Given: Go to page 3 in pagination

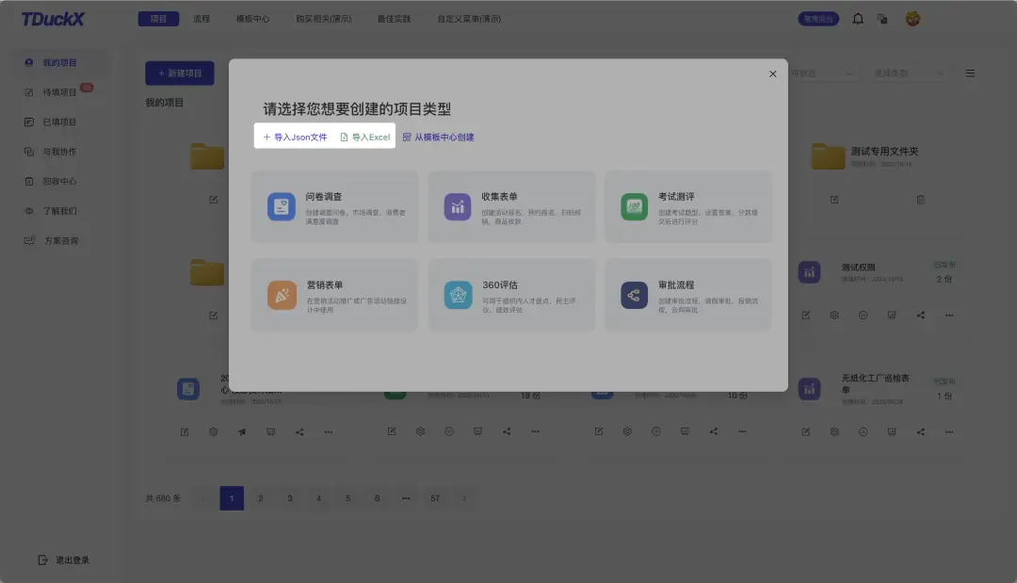Looking at the screenshot, I should (290, 498).
